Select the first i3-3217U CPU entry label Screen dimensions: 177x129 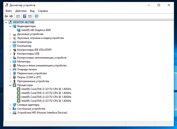click(46, 89)
